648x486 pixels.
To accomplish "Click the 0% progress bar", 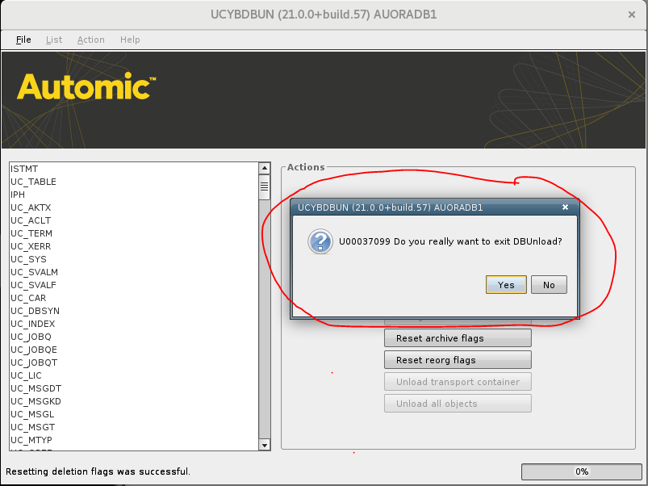I will point(582,471).
